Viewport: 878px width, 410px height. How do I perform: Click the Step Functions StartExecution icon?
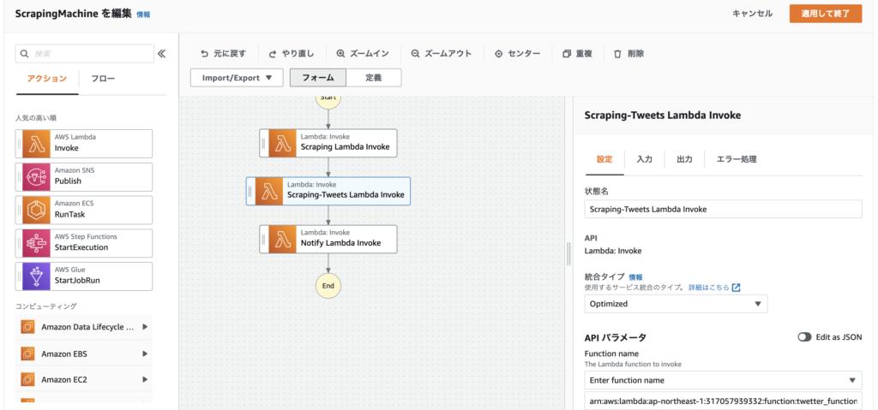tap(36, 243)
